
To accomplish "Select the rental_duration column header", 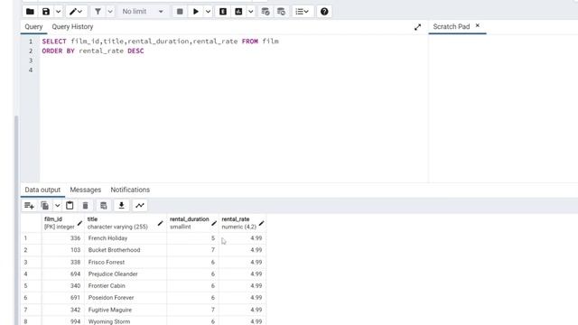I will click(192, 223).
